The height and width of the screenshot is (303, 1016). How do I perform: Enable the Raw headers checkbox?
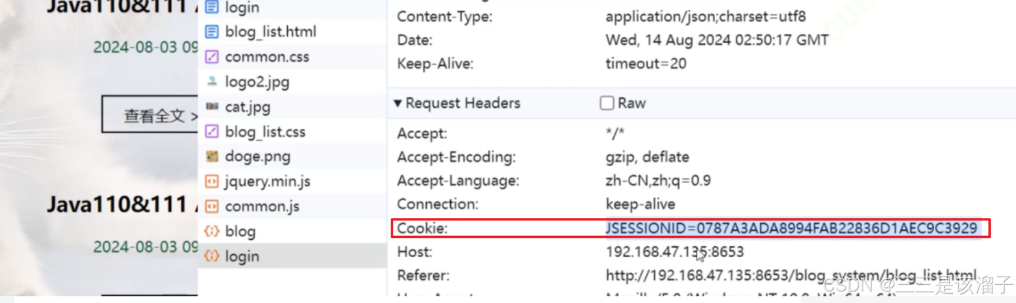(607, 103)
